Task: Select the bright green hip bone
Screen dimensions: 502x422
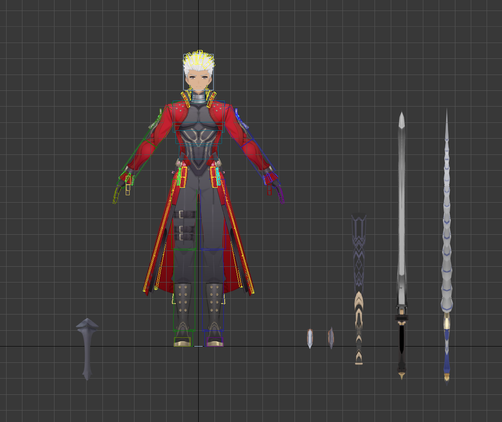Action: coord(179,176)
